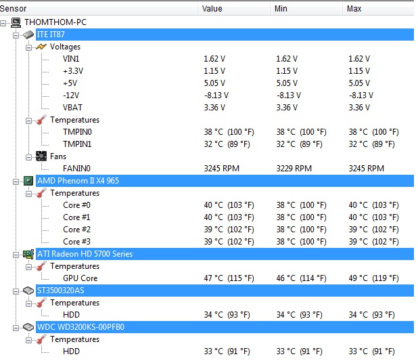Collapse the AMD Phenom II X4 965 node

[16, 181]
